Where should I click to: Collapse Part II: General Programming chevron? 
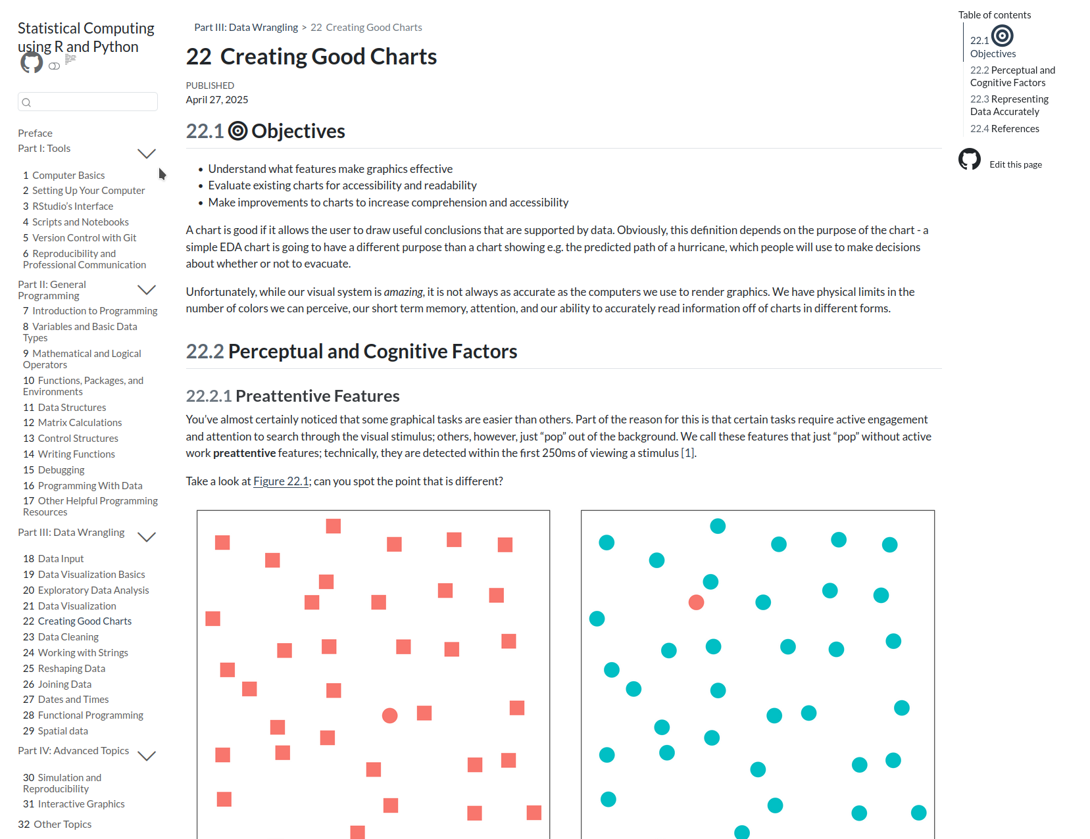pyautogui.click(x=146, y=290)
